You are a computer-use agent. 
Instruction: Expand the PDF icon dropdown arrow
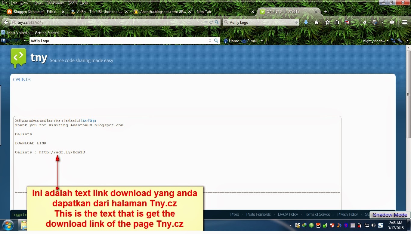(x=355, y=22)
